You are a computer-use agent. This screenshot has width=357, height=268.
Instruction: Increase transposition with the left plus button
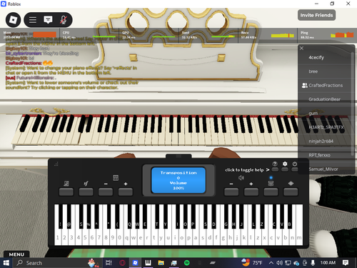[126, 192]
